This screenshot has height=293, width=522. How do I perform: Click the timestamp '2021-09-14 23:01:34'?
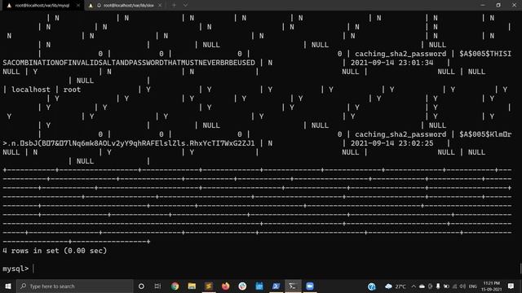pyautogui.click(x=391, y=63)
